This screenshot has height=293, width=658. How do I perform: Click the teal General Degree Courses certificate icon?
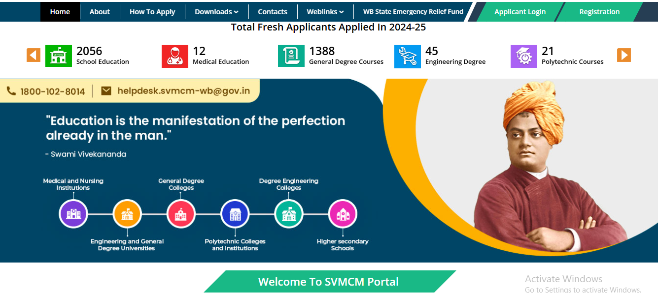point(291,56)
